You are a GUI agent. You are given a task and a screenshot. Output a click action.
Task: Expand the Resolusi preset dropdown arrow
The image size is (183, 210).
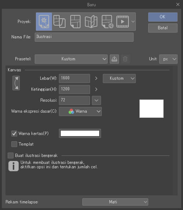[97, 100]
